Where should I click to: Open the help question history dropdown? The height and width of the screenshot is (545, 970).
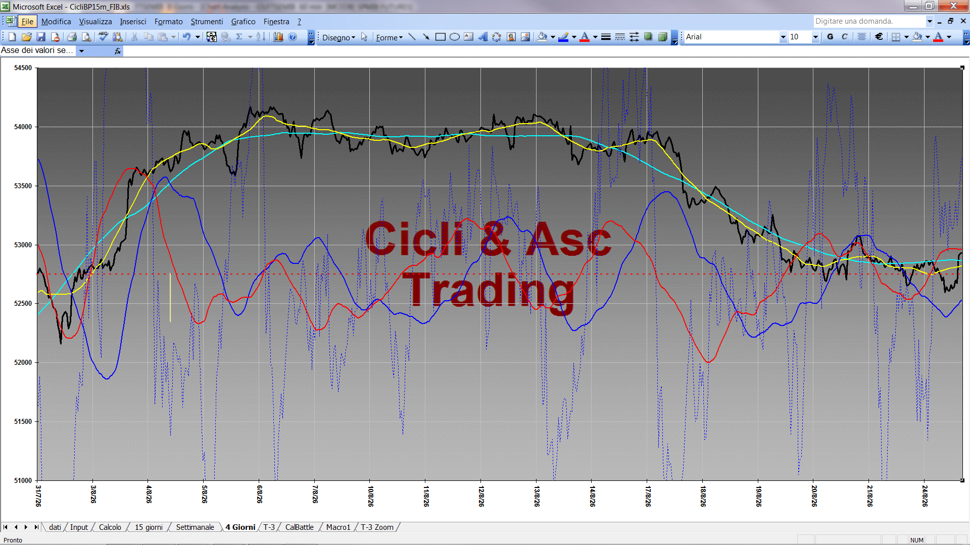pyautogui.click(x=929, y=21)
